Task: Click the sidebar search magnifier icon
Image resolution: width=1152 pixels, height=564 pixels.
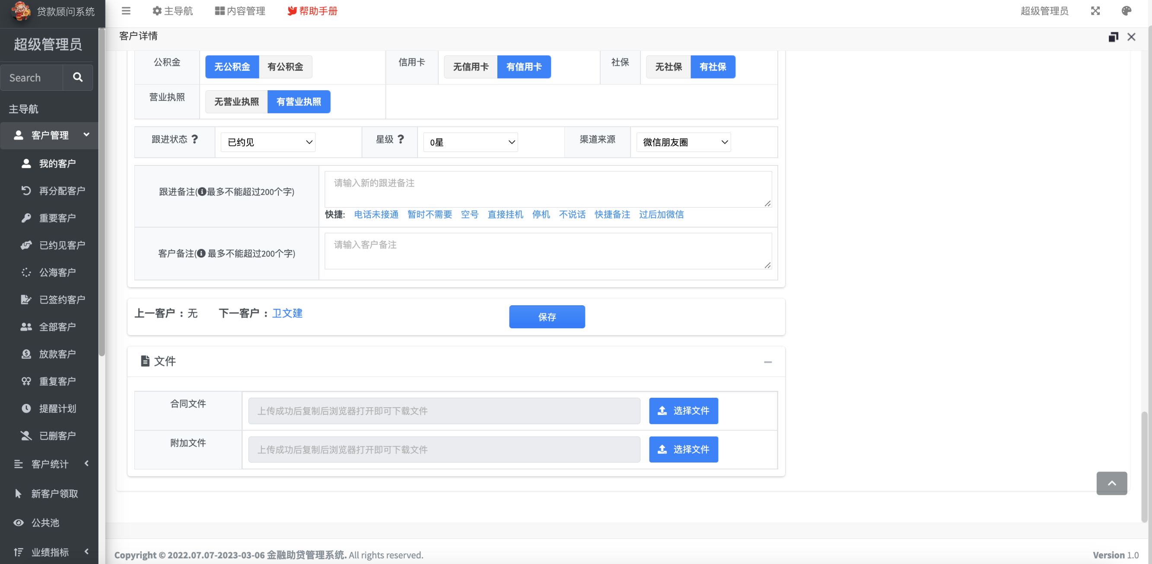Action: 78,77
